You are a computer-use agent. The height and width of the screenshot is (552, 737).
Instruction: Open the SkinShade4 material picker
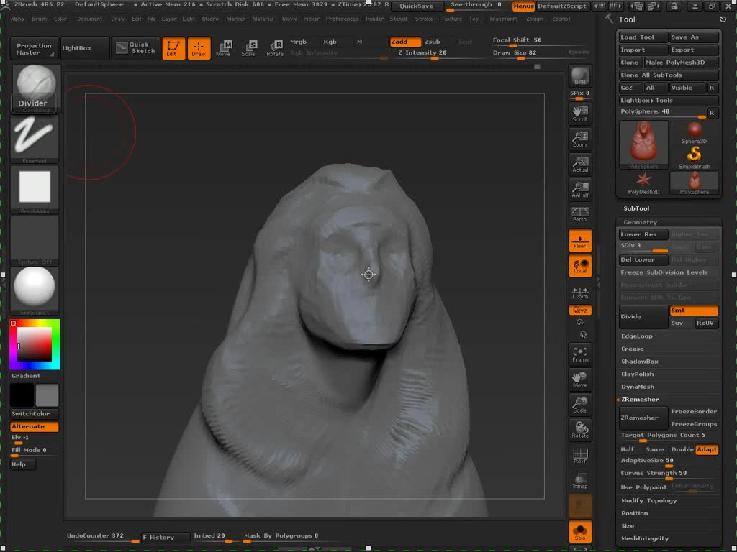coord(35,291)
